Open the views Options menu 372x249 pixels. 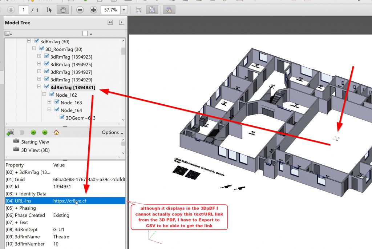click(113, 132)
